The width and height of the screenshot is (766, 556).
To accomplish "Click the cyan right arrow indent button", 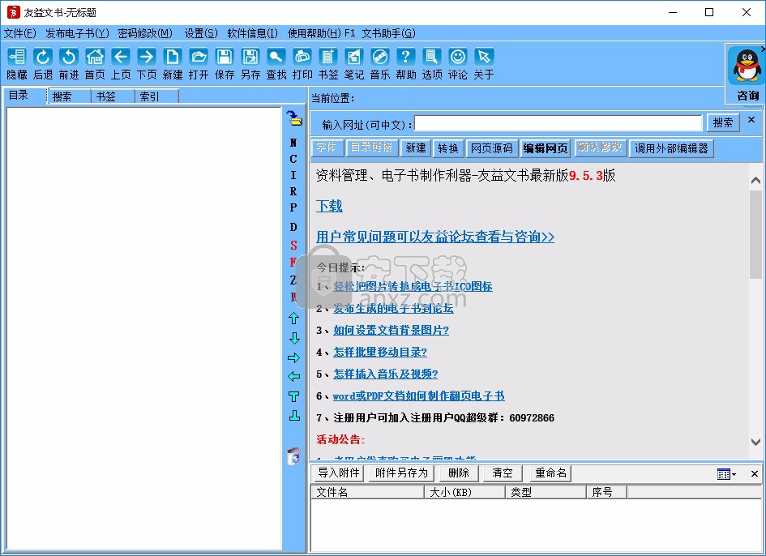I will click(x=293, y=357).
